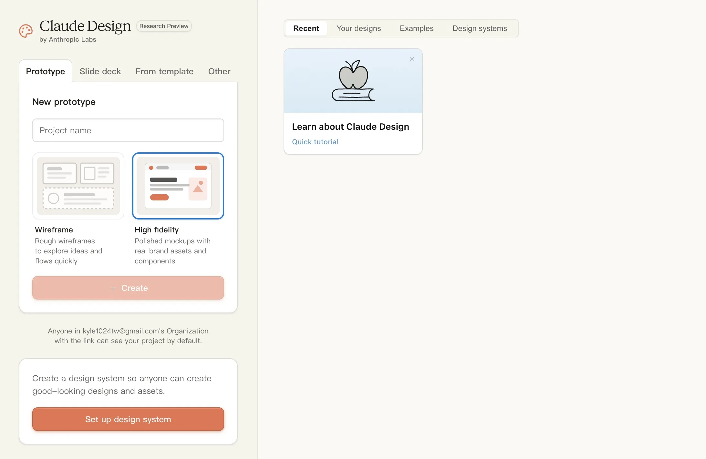Dismiss the Learn about Claude Design card
This screenshot has width=706, height=459.
[411, 59]
